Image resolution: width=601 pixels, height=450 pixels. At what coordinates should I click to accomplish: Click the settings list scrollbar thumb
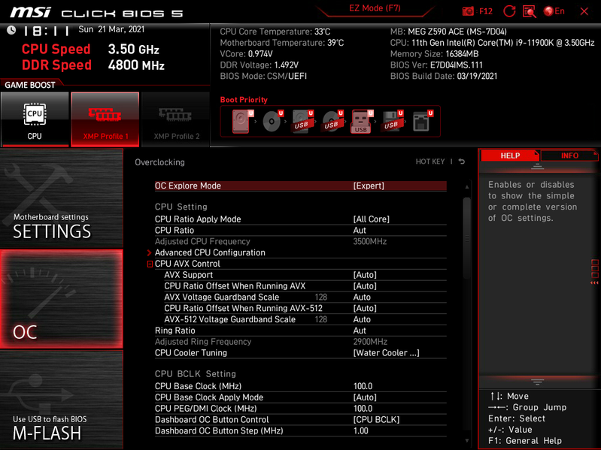coord(466,238)
